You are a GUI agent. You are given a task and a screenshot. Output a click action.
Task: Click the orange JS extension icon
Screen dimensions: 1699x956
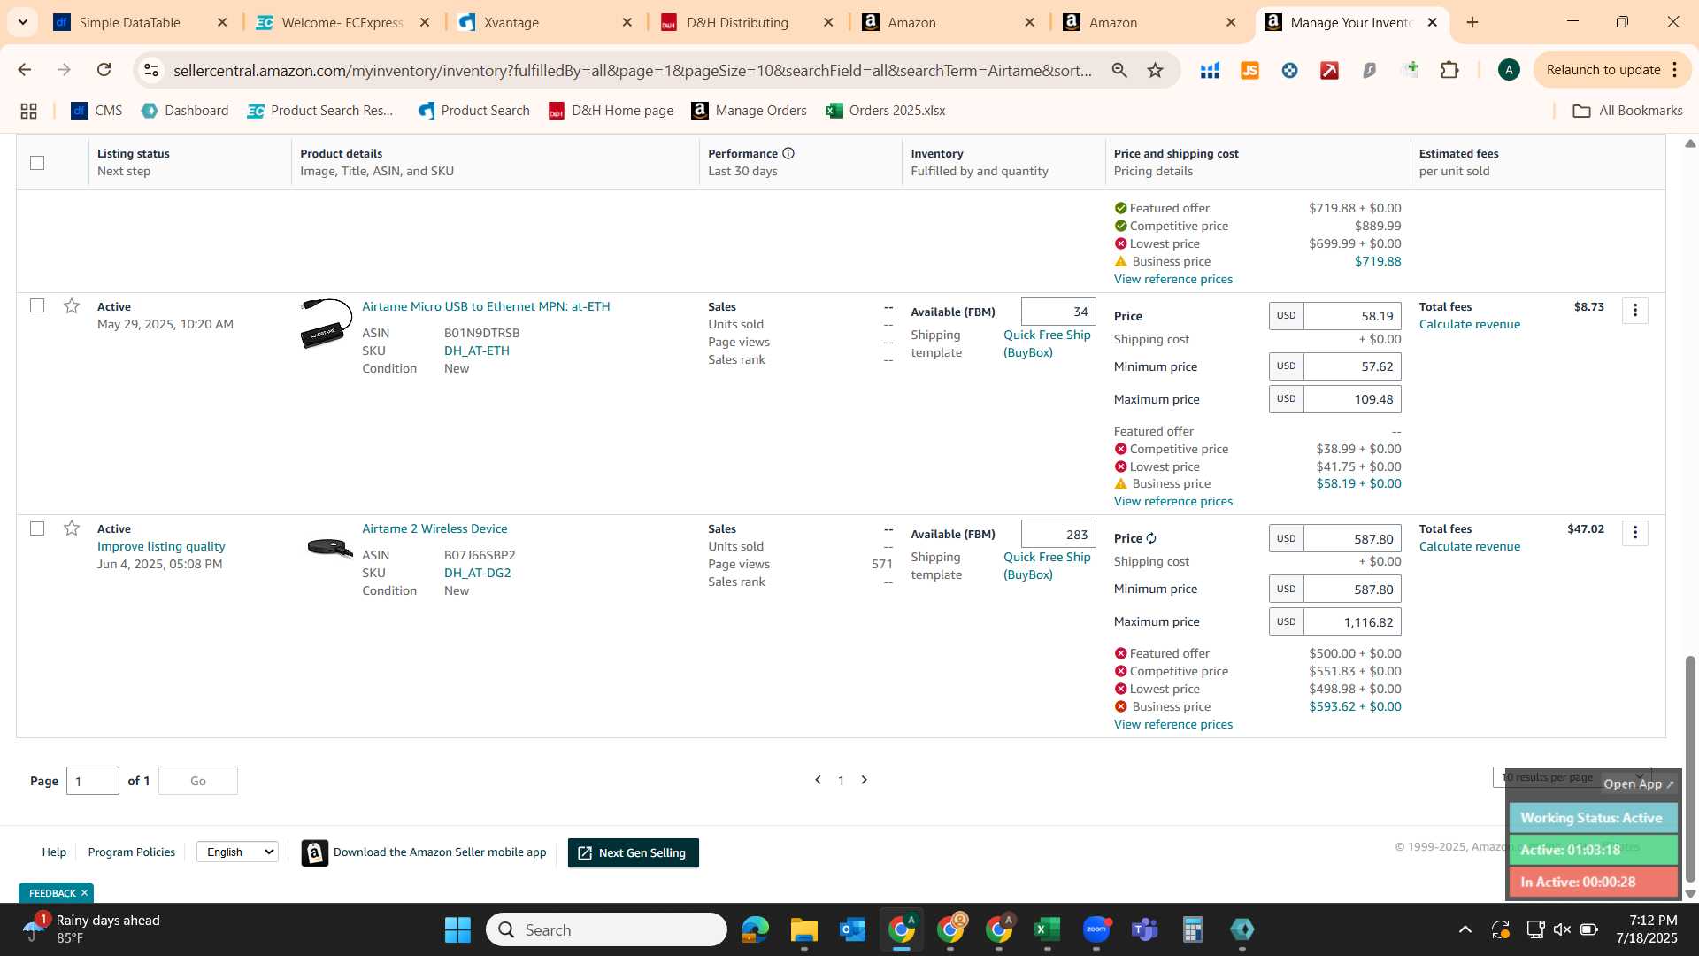click(1249, 70)
